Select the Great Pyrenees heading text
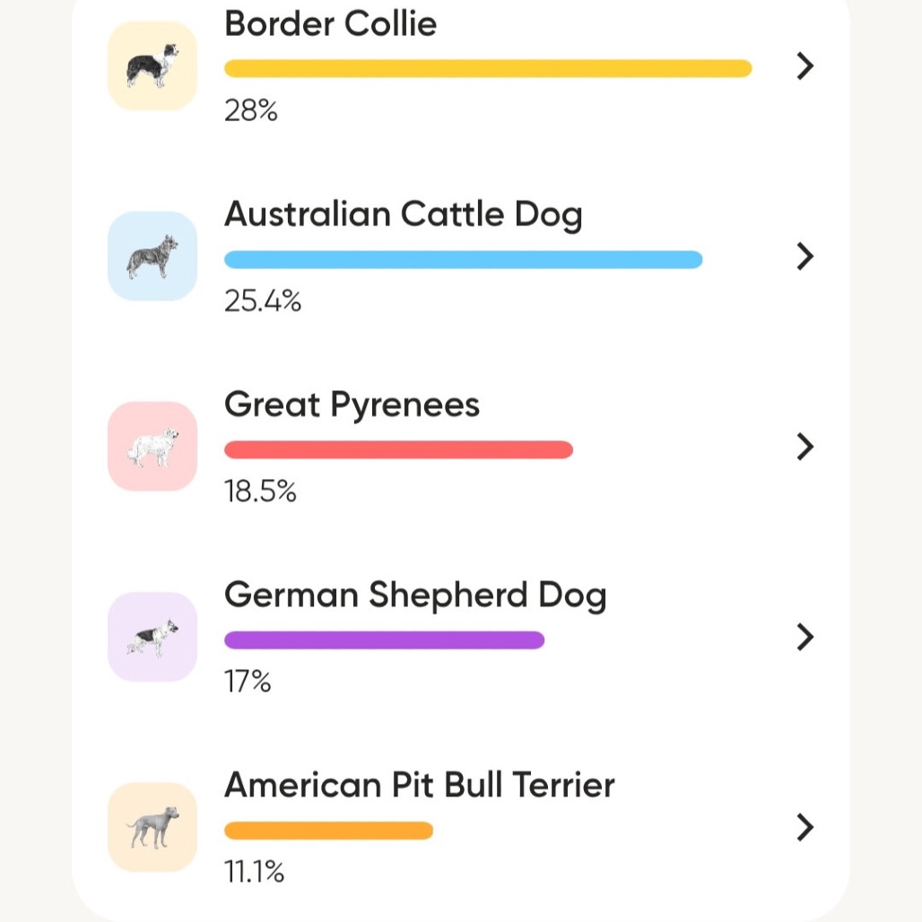Image resolution: width=922 pixels, height=922 pixels. point(352,405)
